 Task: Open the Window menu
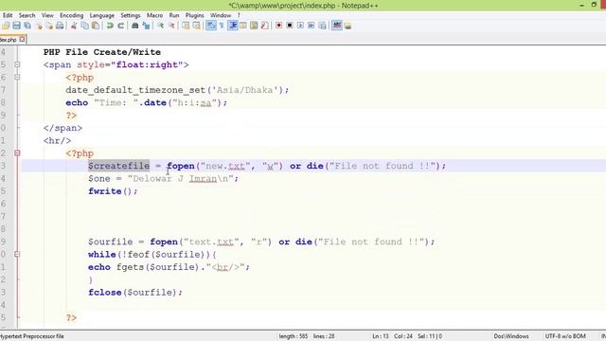[x=221, y=15]
